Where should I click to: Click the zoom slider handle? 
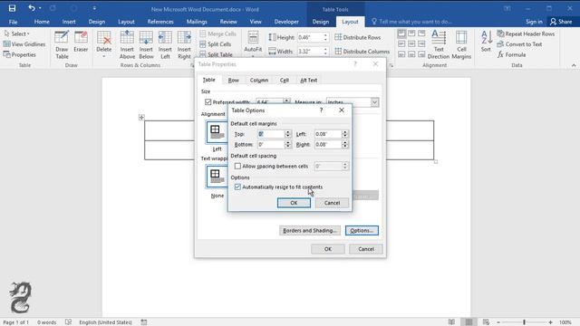[524, 322]
